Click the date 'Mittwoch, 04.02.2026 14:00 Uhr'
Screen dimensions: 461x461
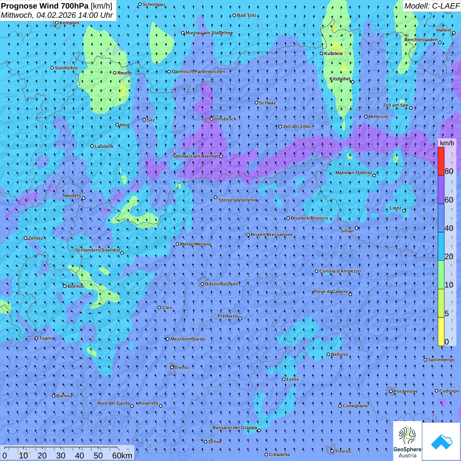[57, 15]
